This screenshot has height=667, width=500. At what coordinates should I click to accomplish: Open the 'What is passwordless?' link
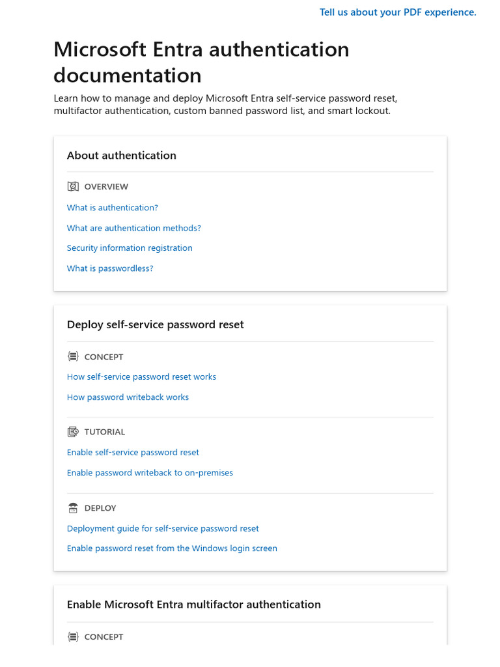(110, 268)
